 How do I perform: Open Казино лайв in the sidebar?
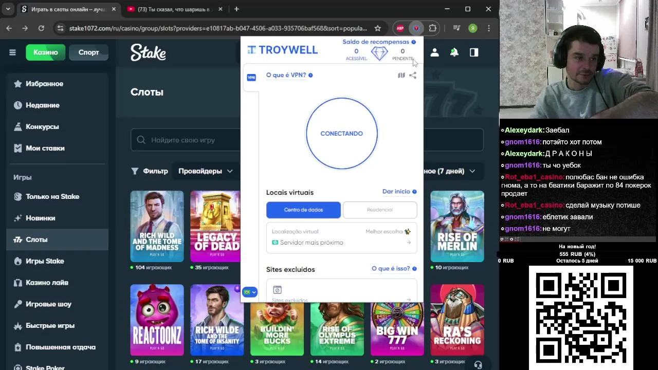point(57,283)
